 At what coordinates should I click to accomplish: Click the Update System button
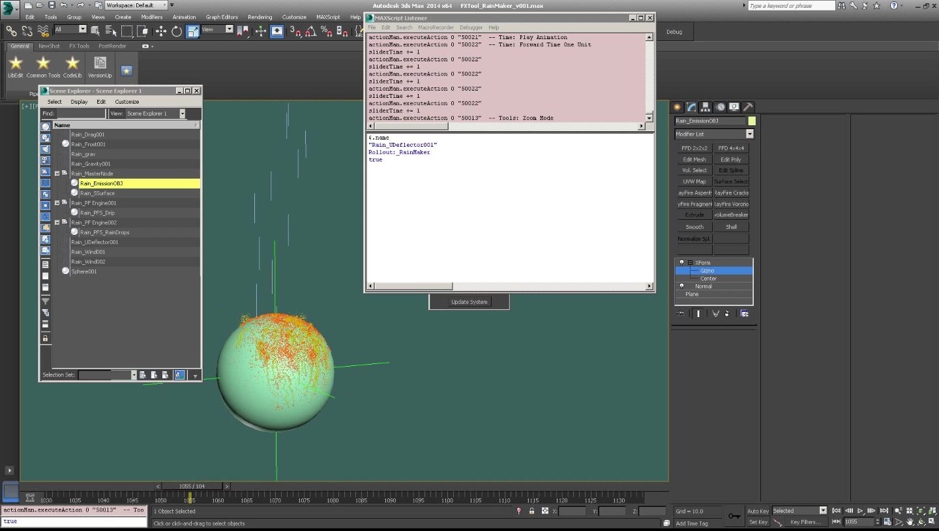click(469, 302)
